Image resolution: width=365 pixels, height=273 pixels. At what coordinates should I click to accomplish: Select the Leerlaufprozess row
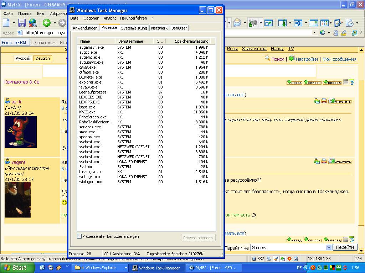[x=144, y=92]
